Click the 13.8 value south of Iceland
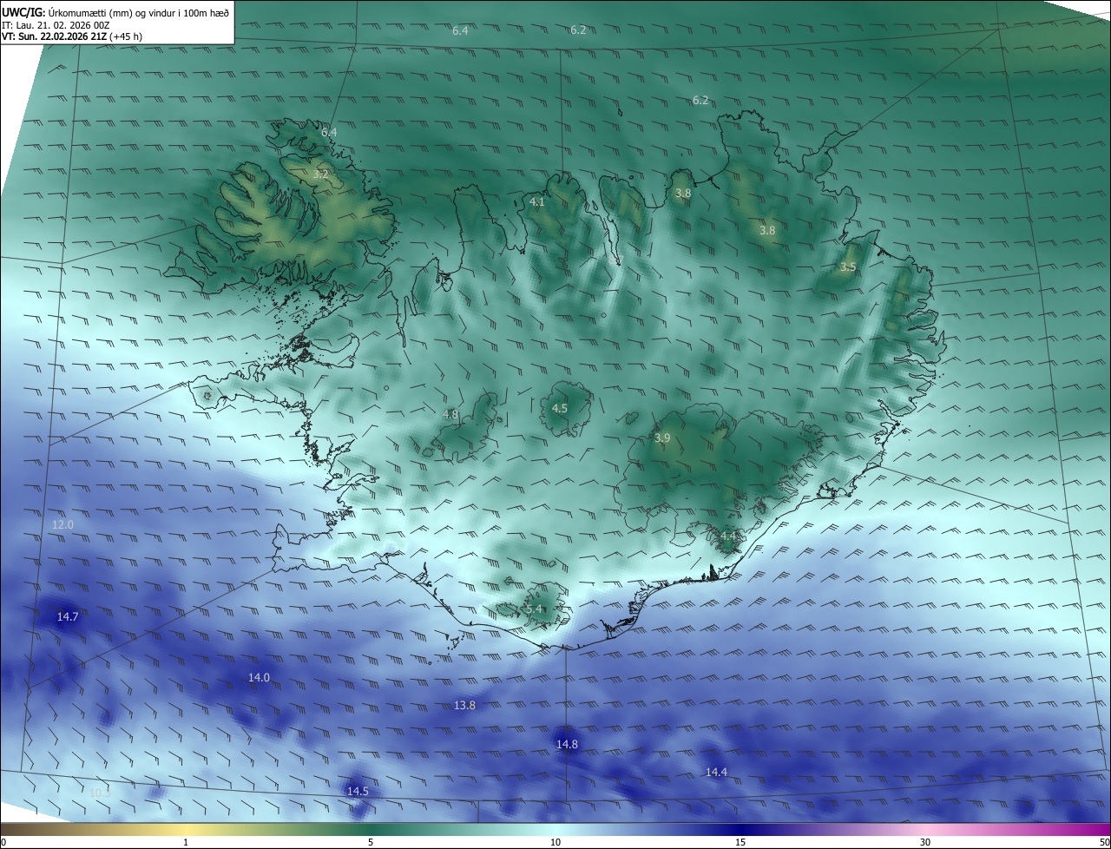The height and width of the screenshot is (849, 1111). pos(464,706)
